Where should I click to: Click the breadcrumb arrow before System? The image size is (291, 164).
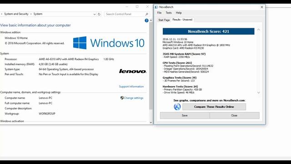[31, 14]
